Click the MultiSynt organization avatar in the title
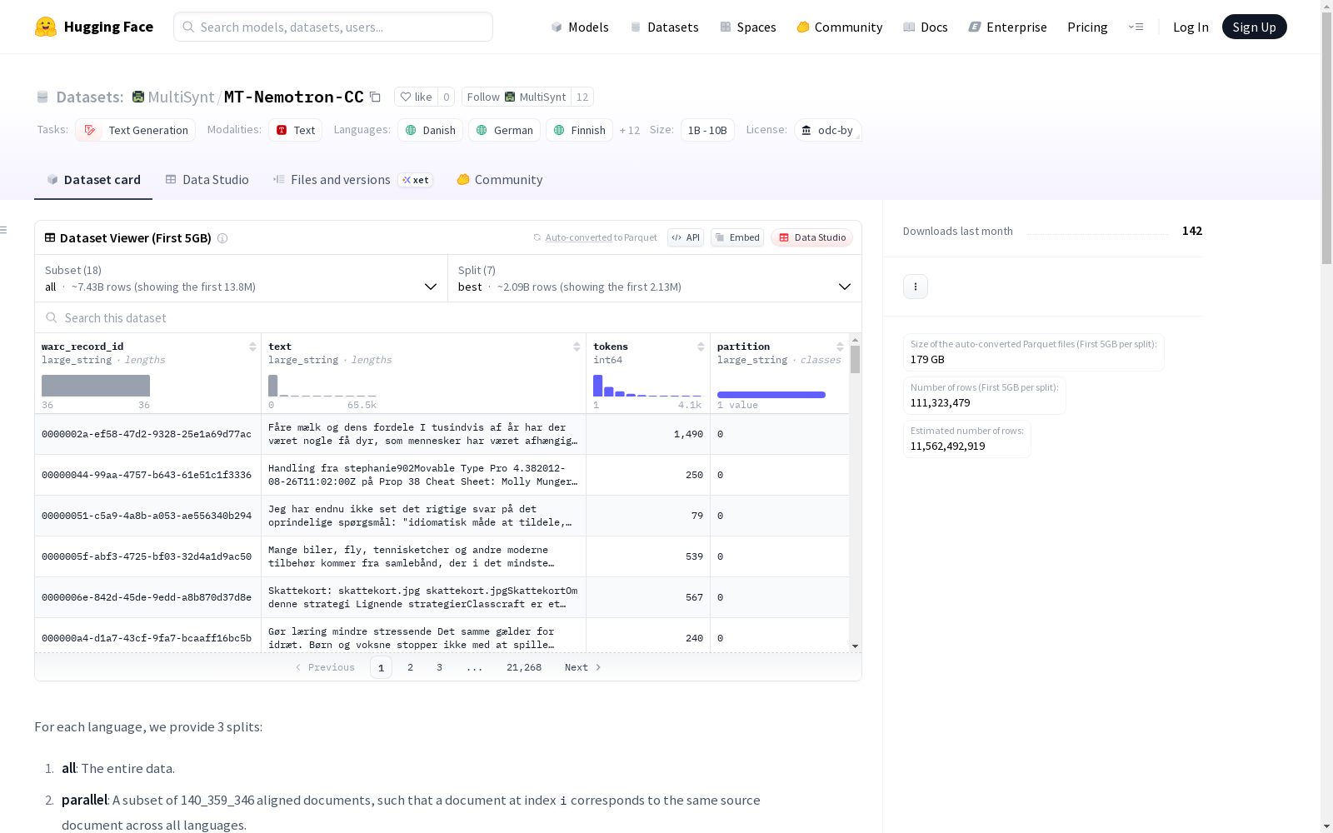Viewport: 1333px width, 833px height. (138, 97)
